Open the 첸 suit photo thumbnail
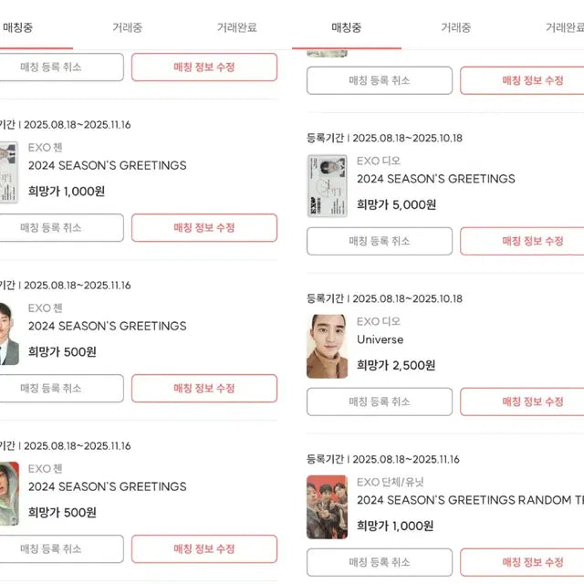The width and height of the screenshot is (584, 584). tap(7, 333)
